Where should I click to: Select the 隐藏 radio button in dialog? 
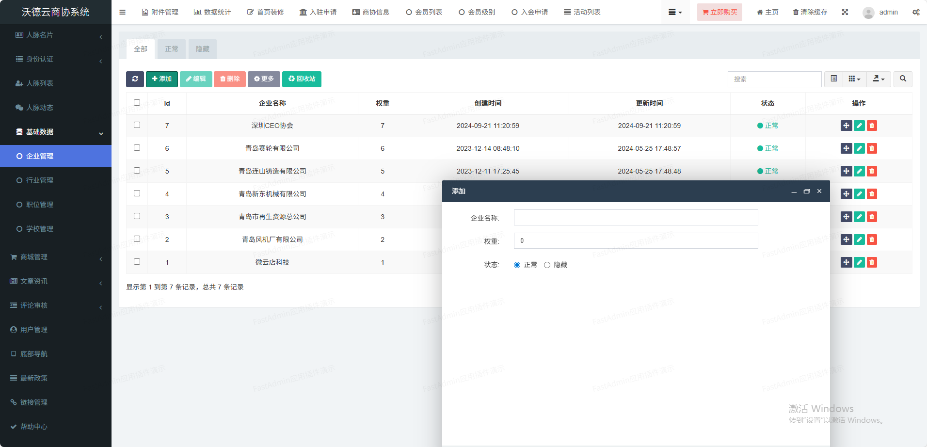(x=547, y=265)
